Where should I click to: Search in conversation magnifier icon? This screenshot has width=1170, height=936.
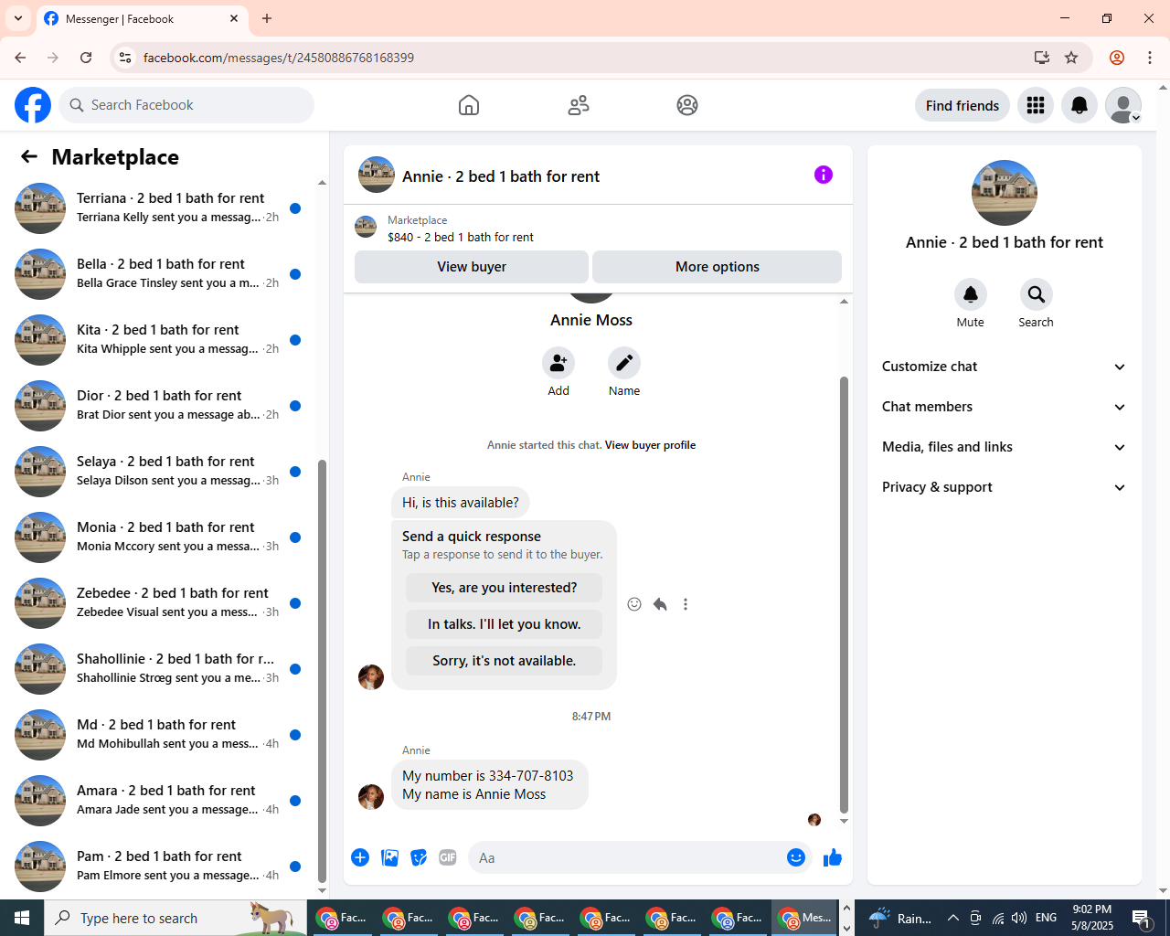[x=1037, y=294]
